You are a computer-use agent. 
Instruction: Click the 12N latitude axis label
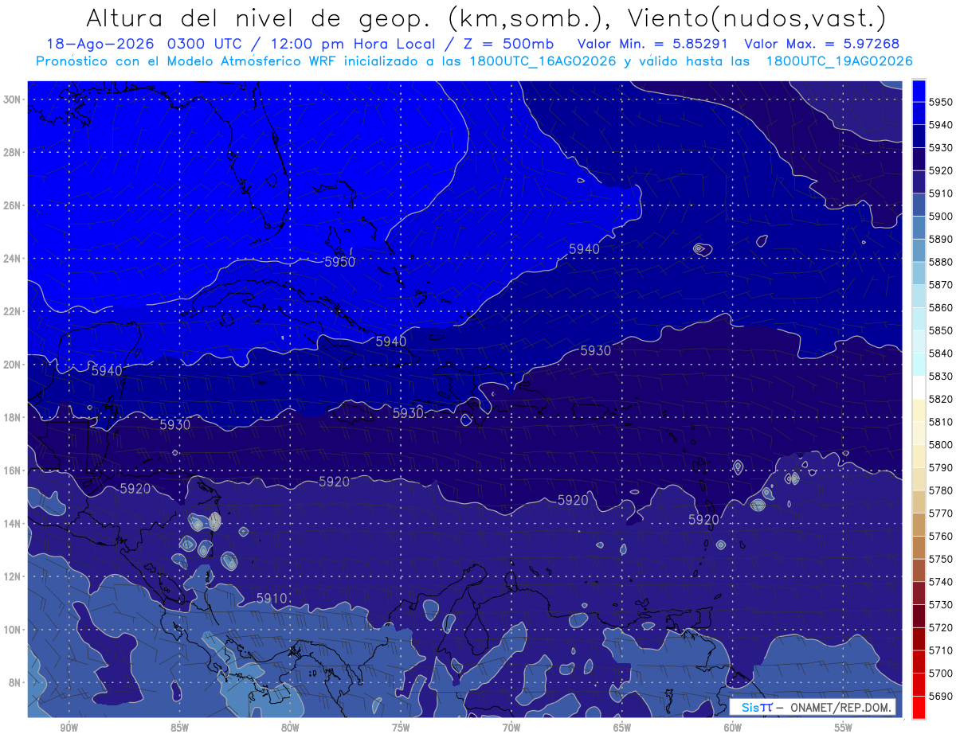12,576
